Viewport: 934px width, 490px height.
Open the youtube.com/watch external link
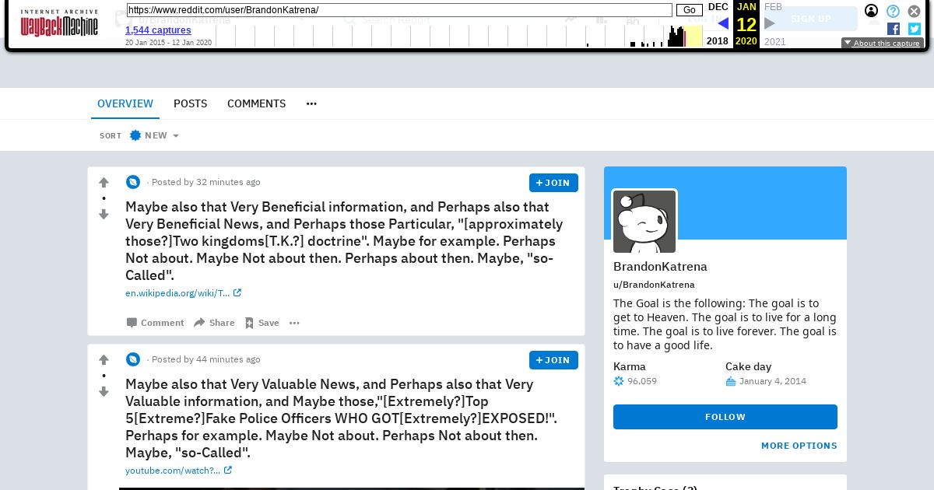pyautogui.click(x=178, y=471)
